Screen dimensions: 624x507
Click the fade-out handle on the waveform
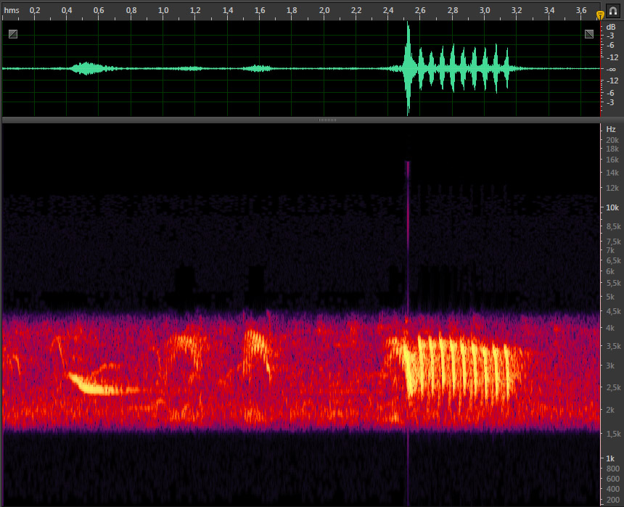(x=589, y=34)
